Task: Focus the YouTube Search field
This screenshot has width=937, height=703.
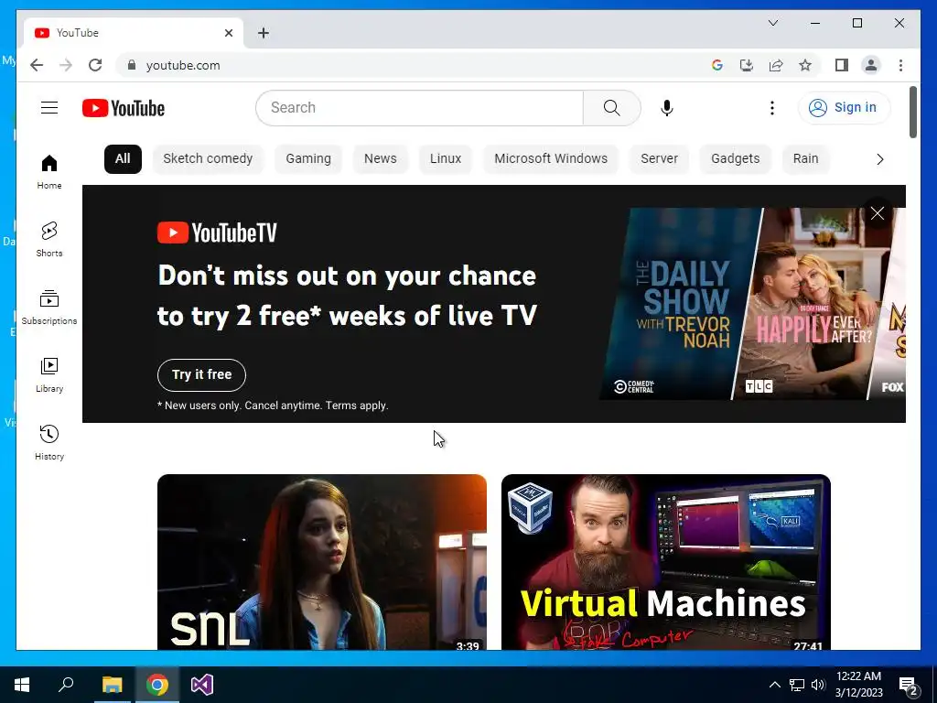Action: coord(419,108)
